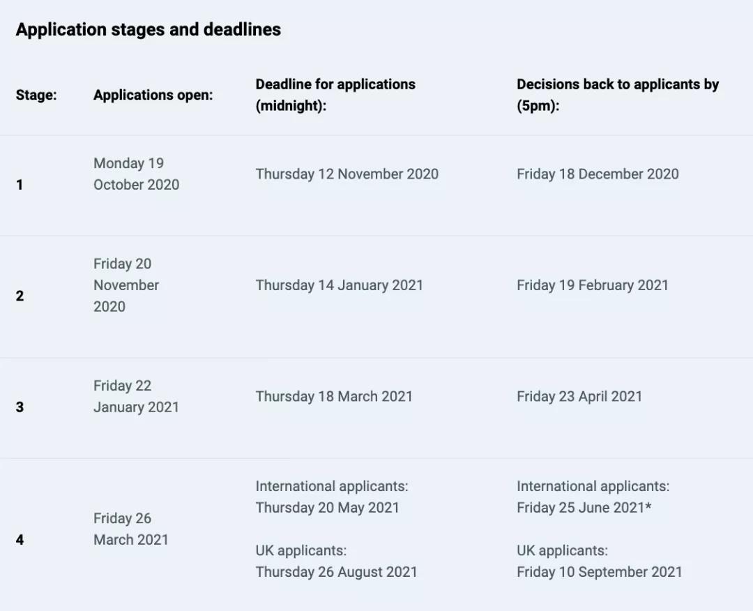The height and width of the screenshot is (611, 753).
Task: Select the Thursday 26 August 2021 UK deadline
Action: click(x=336, y=572)
